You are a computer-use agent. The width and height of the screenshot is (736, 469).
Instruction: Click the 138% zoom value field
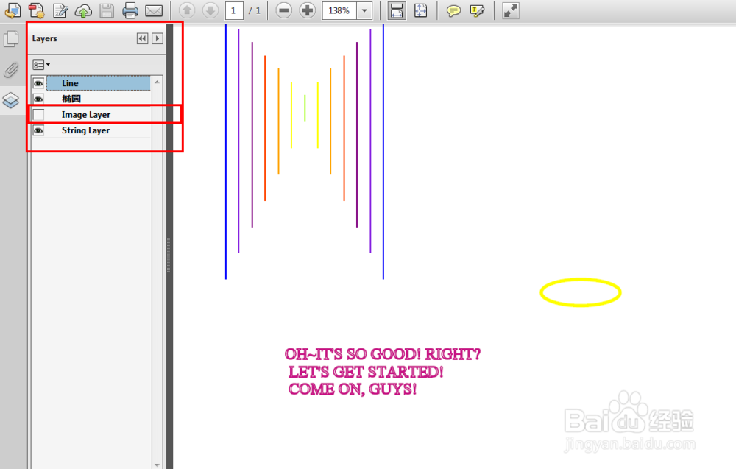(339, 10)
